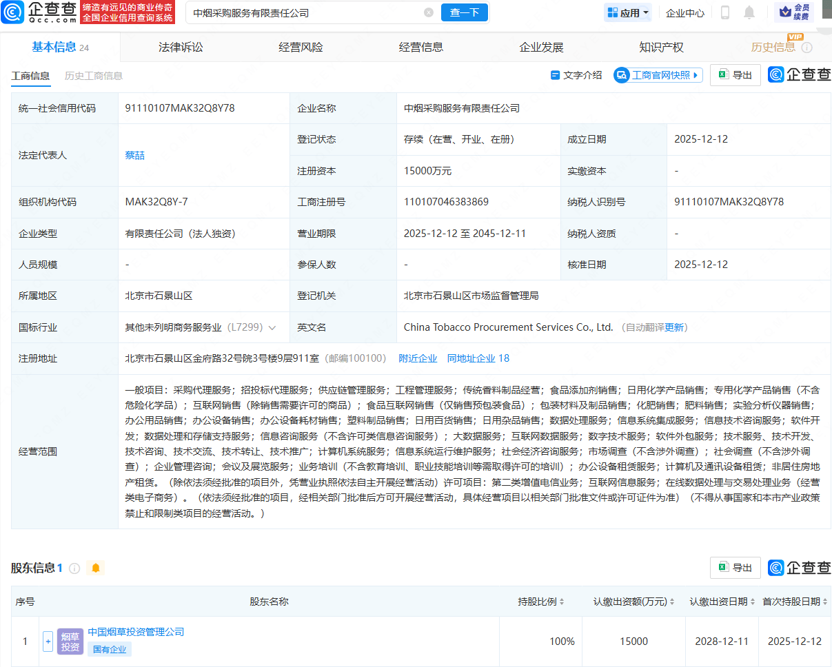The height and width of the screenshot is (667, 832).
Task: Clear the search box with the X icon
Action: tap(429, 12)
